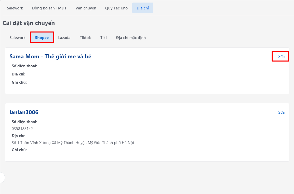This screenshot has width=294, height=194.
Task: Open the Salework tab in top navigation
Action: (x=15, y=8)
